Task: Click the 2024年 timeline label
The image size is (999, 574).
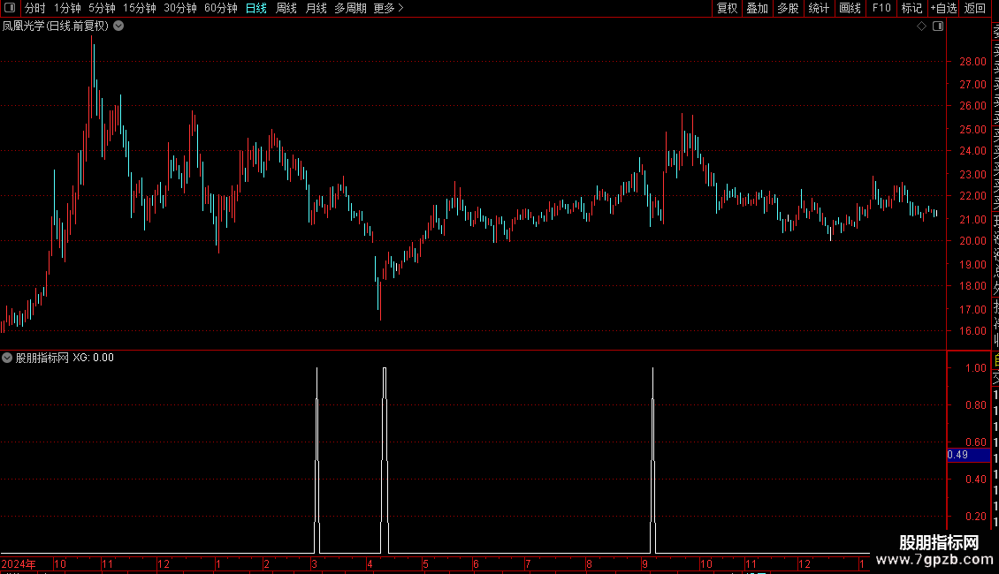Action: coord(19,563)
